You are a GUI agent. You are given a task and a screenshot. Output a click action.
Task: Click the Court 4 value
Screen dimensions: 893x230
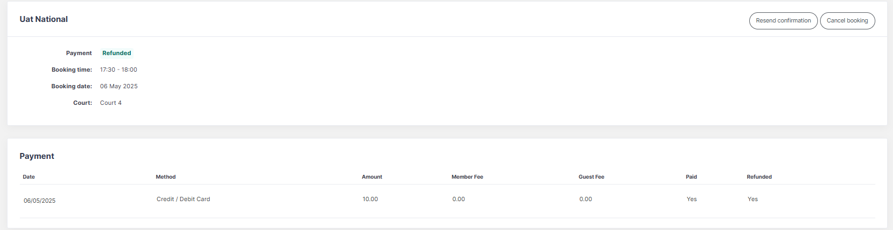coord(110,103)
